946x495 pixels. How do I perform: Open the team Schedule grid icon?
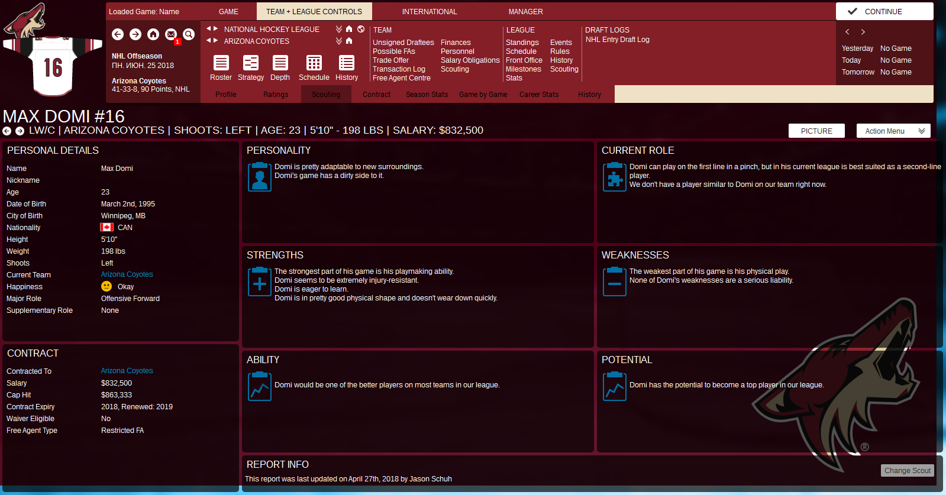click(314, 63)
